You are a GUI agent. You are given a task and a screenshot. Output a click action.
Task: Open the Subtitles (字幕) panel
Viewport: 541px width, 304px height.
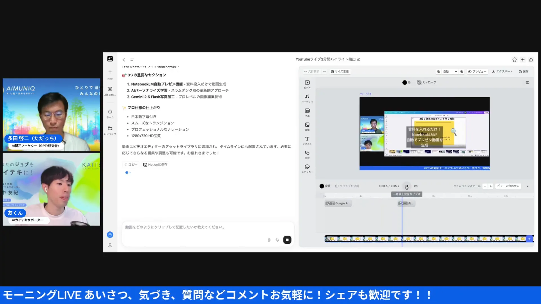coord(307,113)
